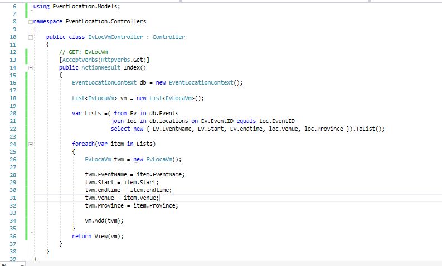Collapse the EvLocVmController class outline

tap(31, 37)
